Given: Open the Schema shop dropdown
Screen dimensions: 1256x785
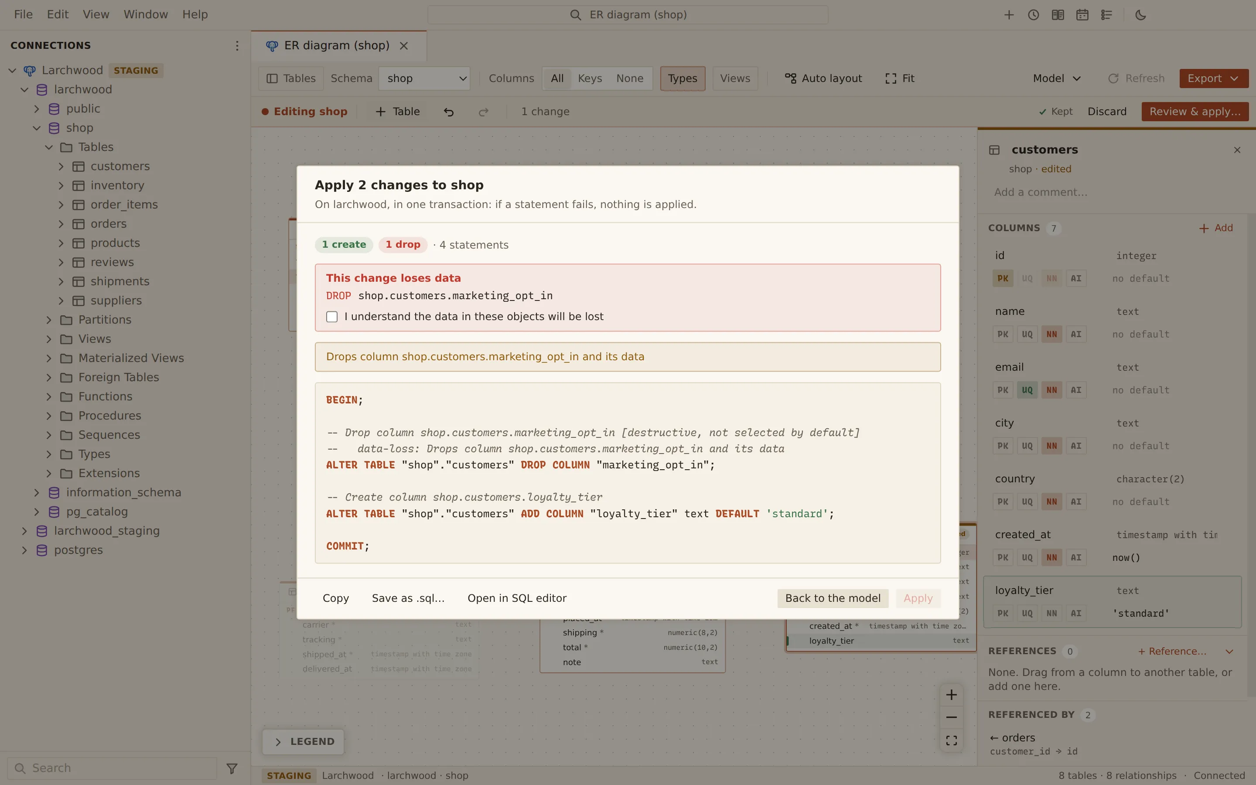Looking at the screenshot, I should pos(424,78).
